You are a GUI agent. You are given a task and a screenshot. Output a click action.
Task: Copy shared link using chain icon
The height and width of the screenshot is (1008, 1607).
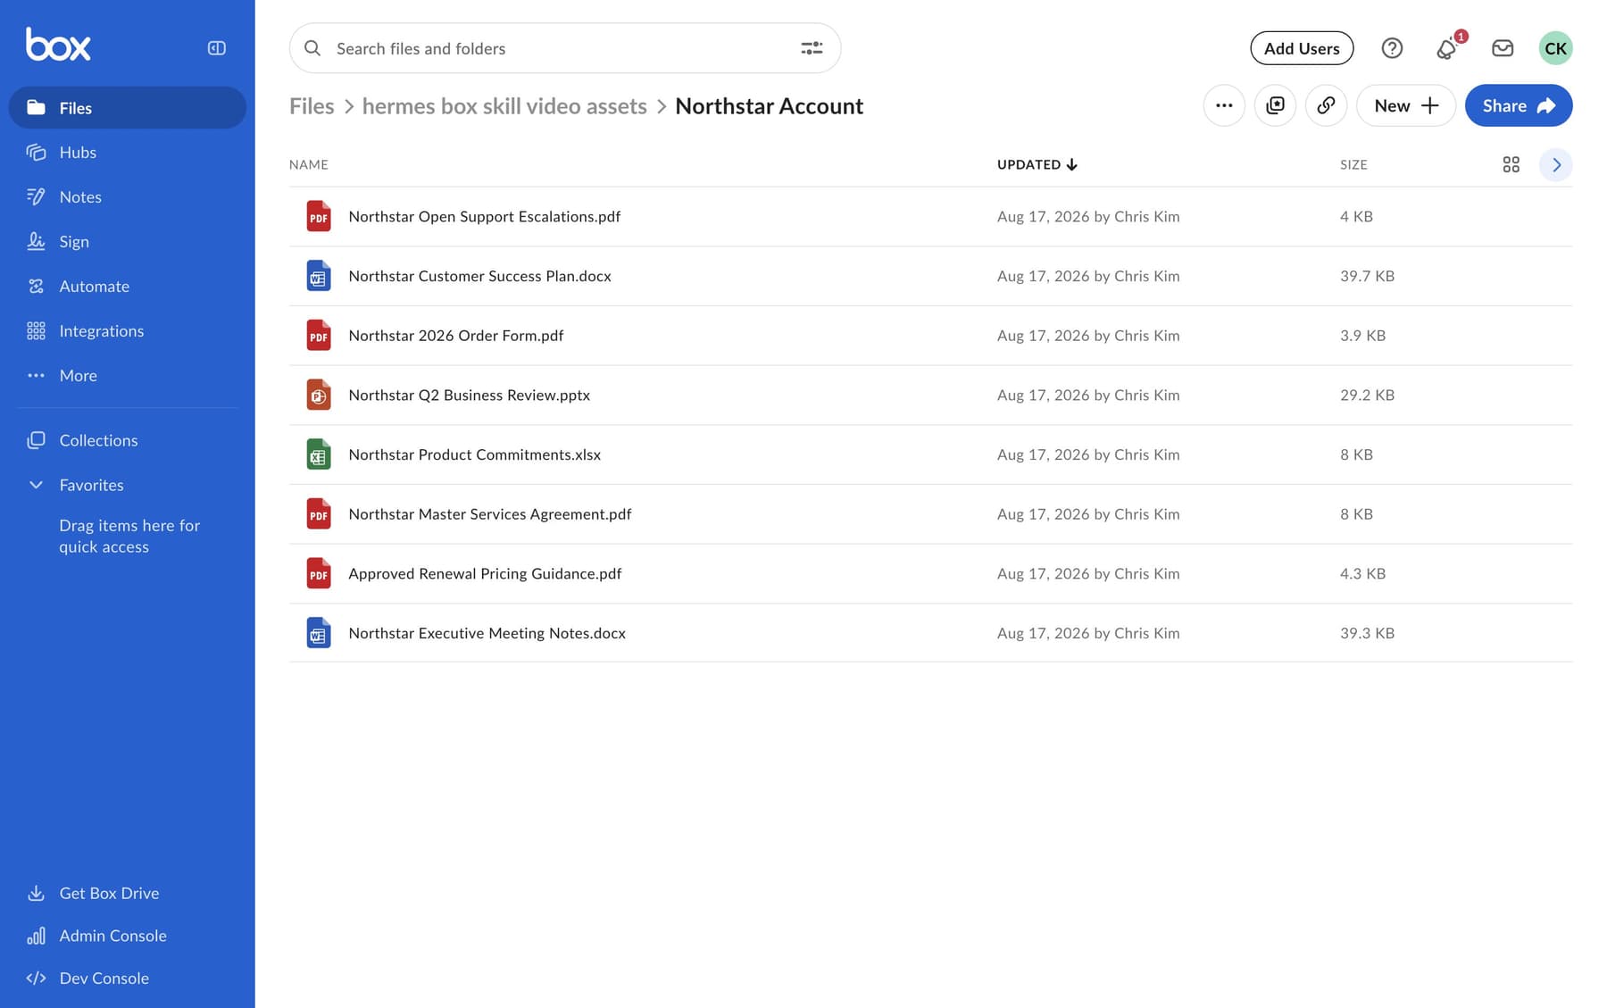pos(1326,105)
